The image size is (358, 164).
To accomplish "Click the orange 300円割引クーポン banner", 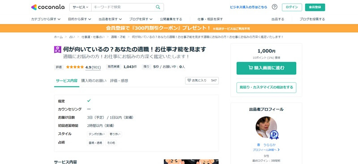I will point(179,28).
